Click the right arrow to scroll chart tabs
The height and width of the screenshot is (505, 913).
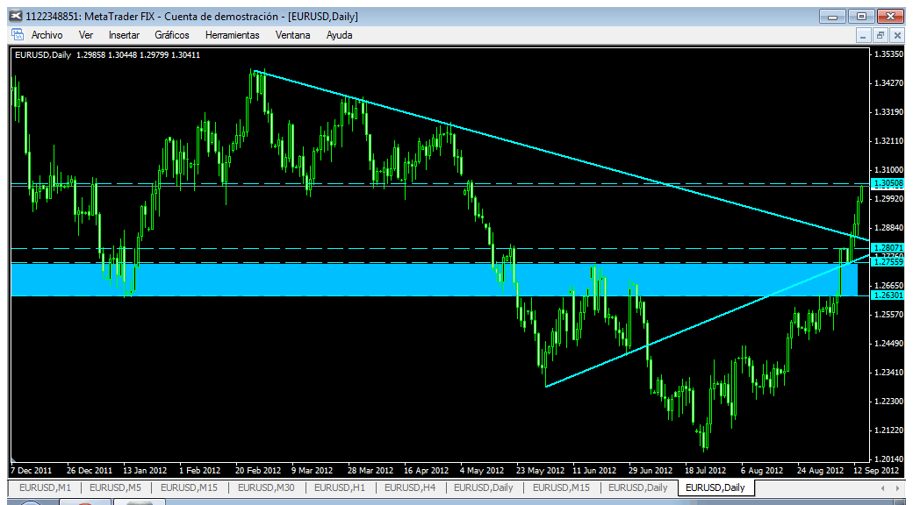[898, 487]
